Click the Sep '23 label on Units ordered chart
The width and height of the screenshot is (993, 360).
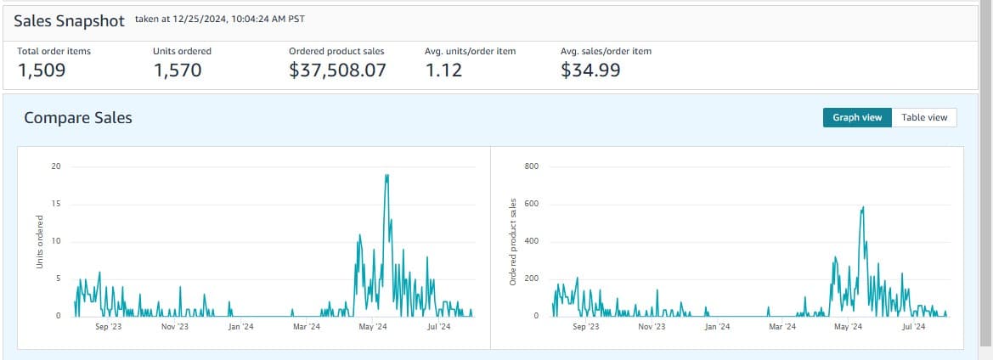tap(109, 326)
